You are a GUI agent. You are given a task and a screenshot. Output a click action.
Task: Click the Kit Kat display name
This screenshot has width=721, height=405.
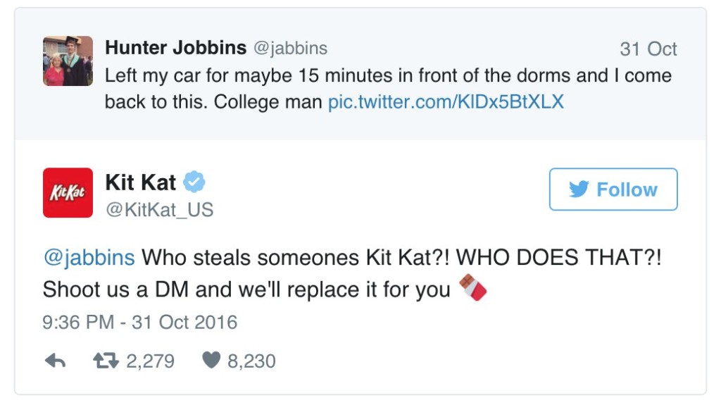point(140,182)
